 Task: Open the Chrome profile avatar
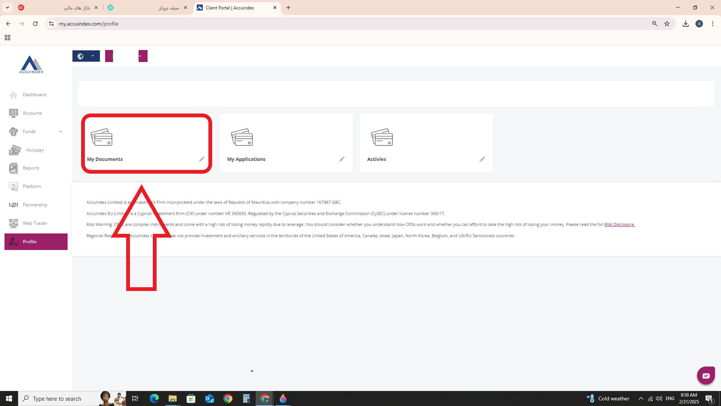(x=699, y=24)
